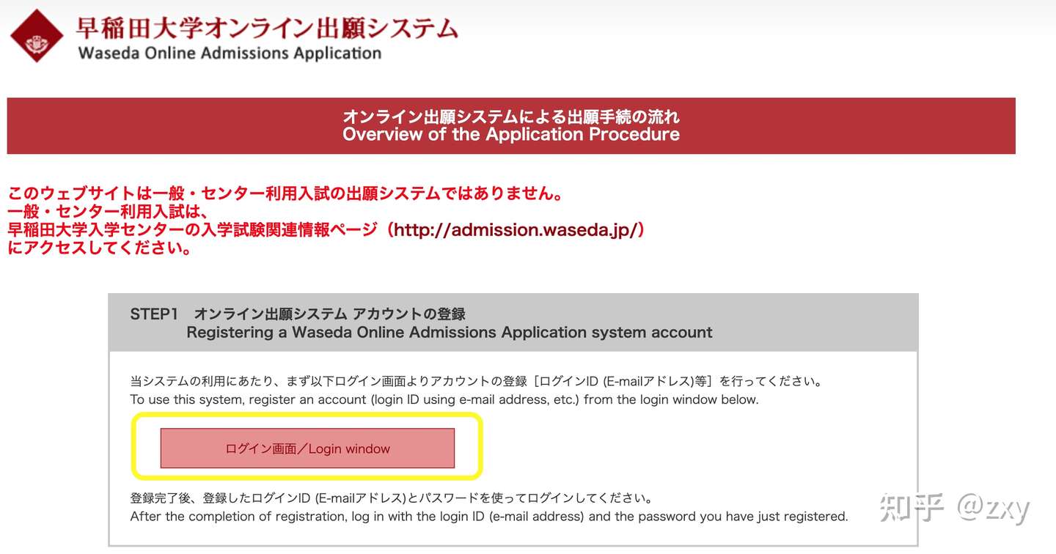Click the red warning line このウェブサイトは一般・センター利用入試
Viewport: 1056px width, 554px height.
point(285,195)
